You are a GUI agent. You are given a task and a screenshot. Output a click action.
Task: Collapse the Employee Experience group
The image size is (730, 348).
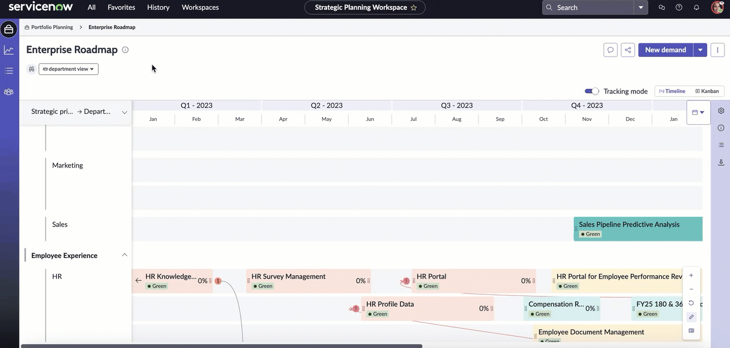(124, 255)
